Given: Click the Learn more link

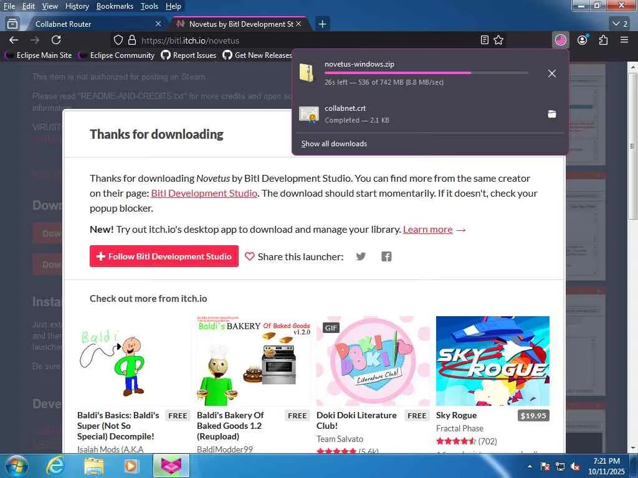Looking at the screenshot, I should click(427, 230).
